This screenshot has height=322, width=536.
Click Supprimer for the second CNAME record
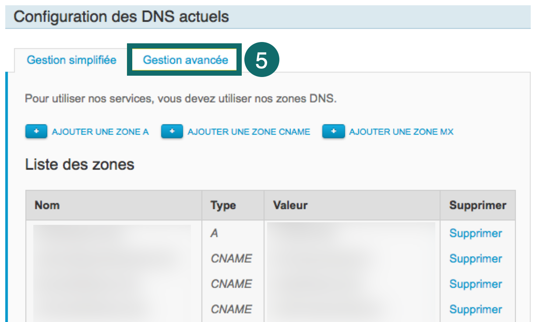point(476,284)
